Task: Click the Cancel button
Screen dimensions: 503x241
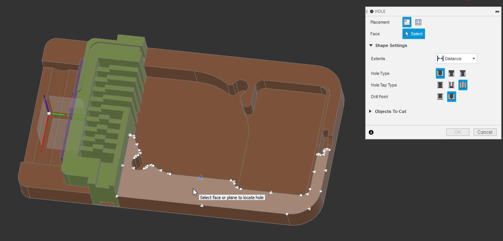Action: [x=485, y=132]
